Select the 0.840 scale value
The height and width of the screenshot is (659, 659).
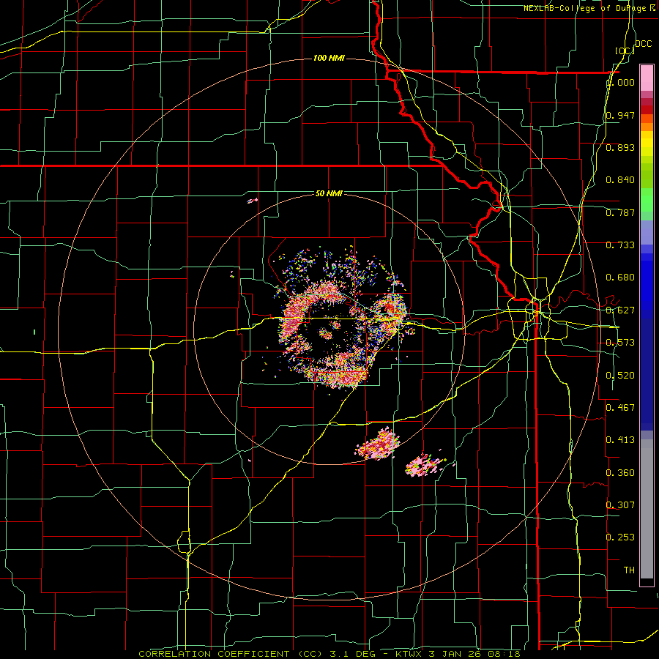(620, 180)
